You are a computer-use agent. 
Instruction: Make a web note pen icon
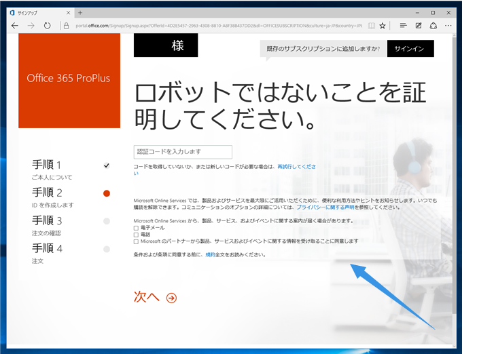(419, 26)
